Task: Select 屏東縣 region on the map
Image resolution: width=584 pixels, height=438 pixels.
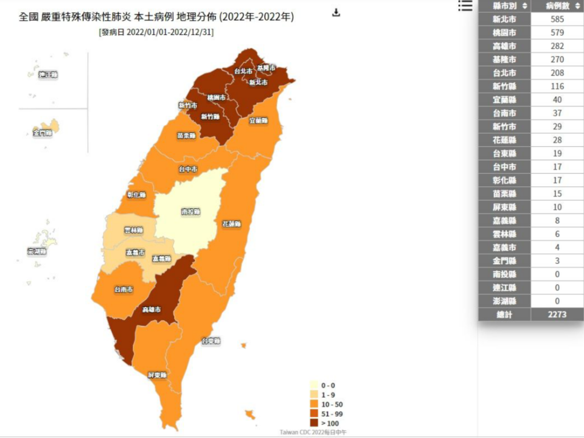Action: (x=157, y=375)
